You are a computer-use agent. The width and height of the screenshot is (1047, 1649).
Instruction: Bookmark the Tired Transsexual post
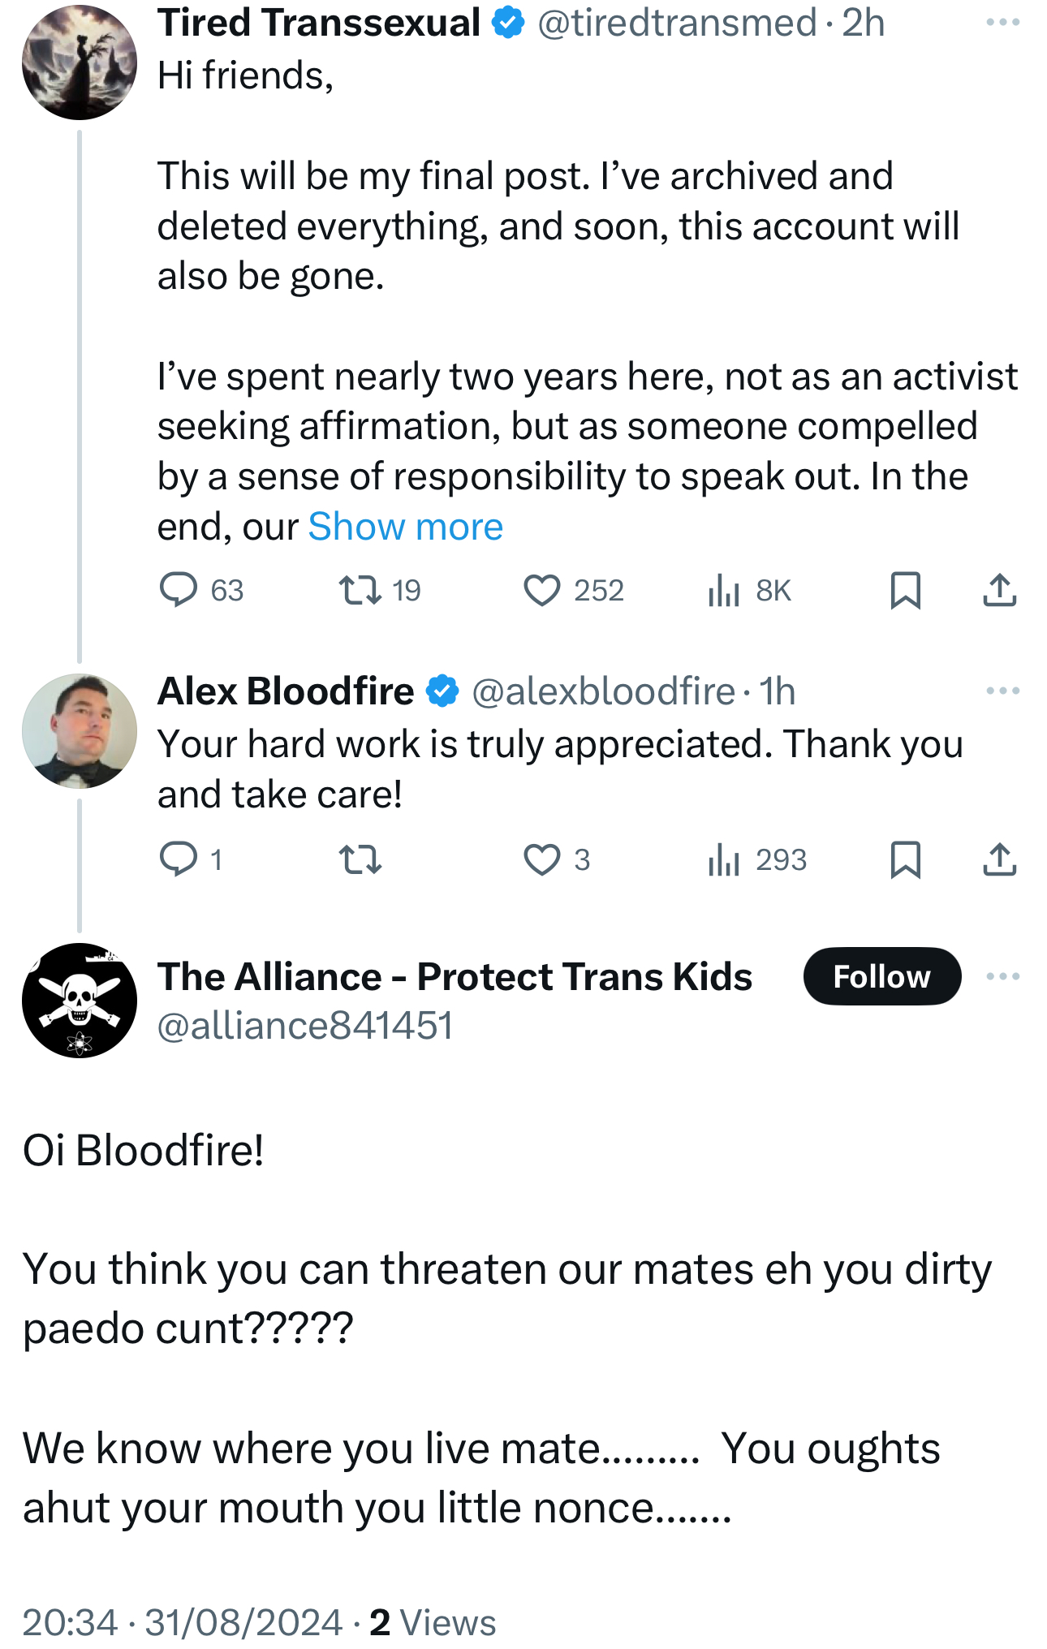[905, 590]
